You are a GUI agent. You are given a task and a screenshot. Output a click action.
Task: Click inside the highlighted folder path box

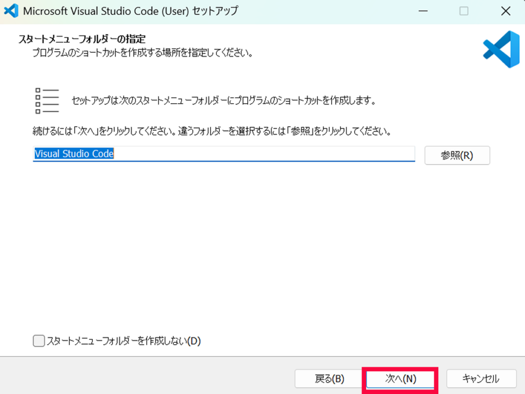click(224, 154)
